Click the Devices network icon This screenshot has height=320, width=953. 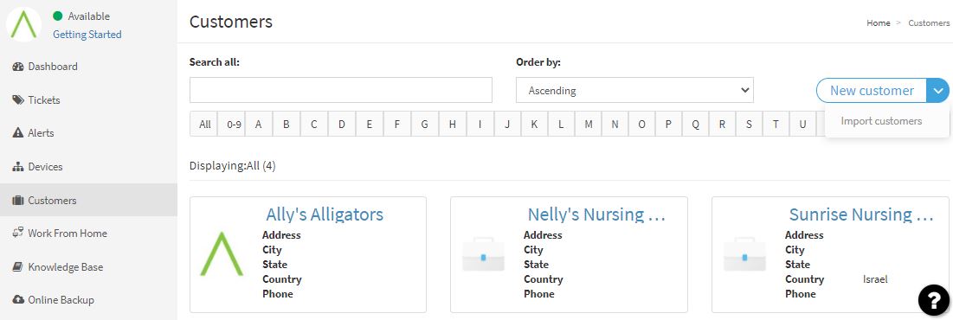pyautogui.click(x=17, y=166)
